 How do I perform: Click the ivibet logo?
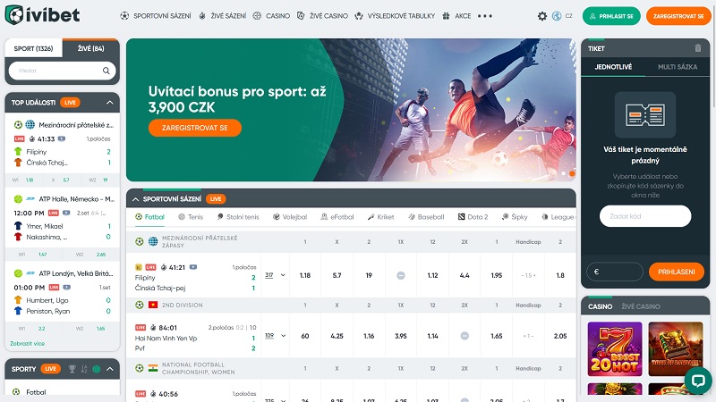(42, 15)
